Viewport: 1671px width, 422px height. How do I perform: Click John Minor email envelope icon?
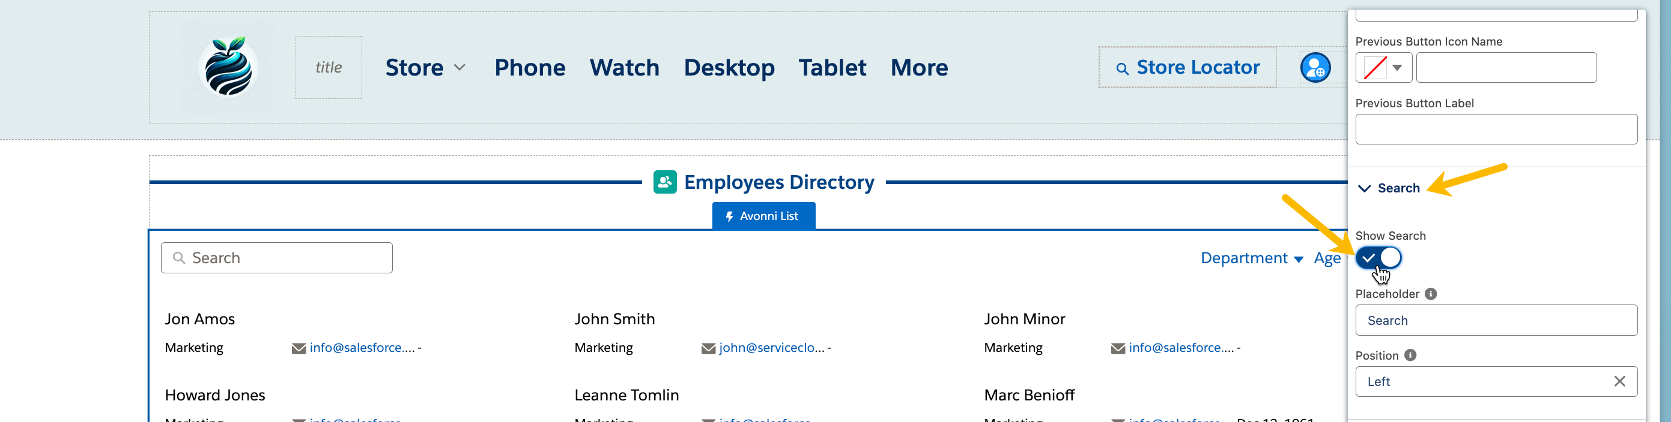pyautogui.click(x=1118, y=348)
